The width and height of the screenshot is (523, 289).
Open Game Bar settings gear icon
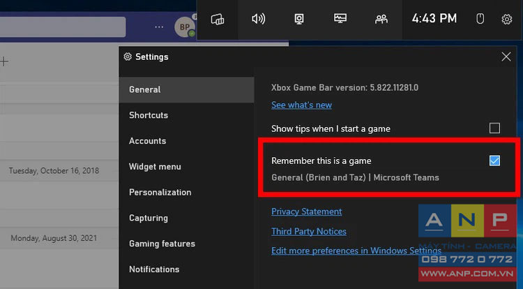tap(507, 19)
